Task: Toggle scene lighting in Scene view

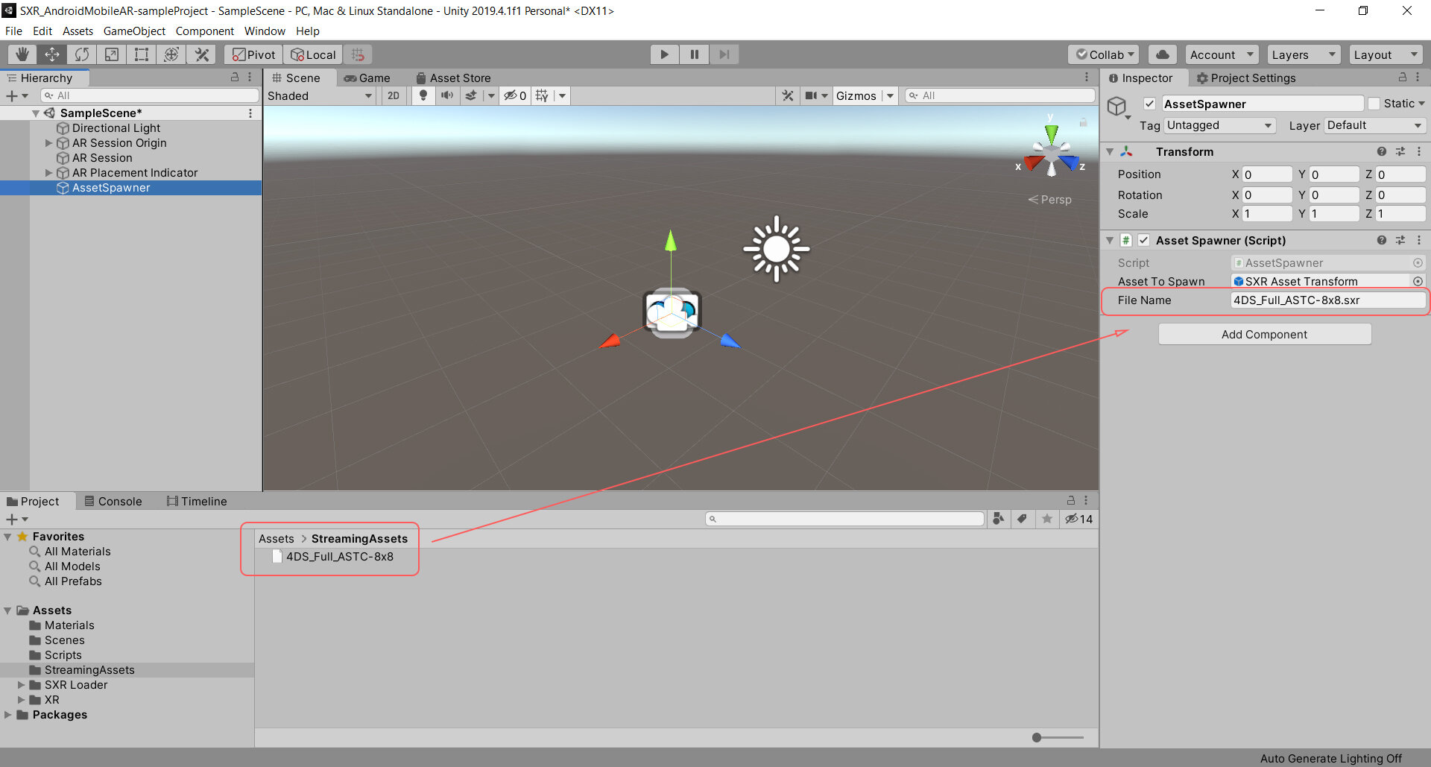Action: tap(423, 95)
